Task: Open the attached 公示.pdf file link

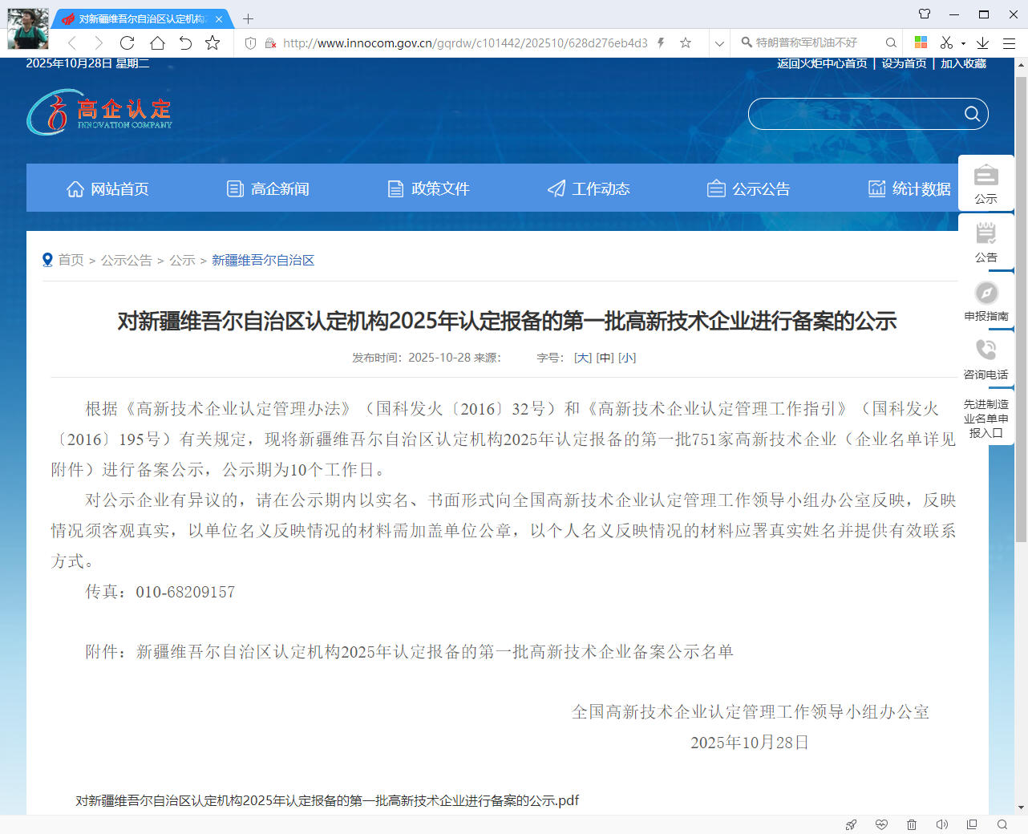Action: coord(327,800)
